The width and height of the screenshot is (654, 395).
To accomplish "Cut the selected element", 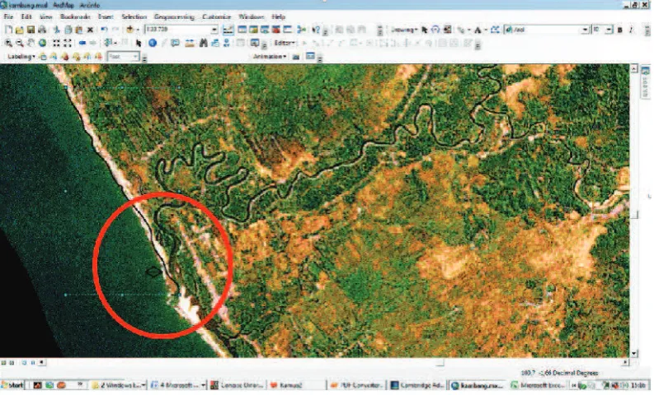I will [x=56, y=30].
